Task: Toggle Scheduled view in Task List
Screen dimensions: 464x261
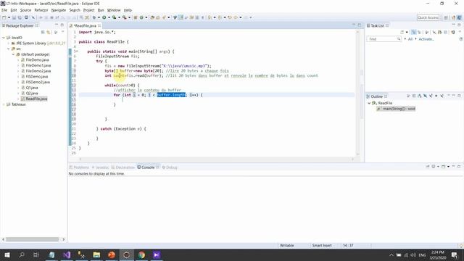Action: pyautogui.click(x=419, y=32)
